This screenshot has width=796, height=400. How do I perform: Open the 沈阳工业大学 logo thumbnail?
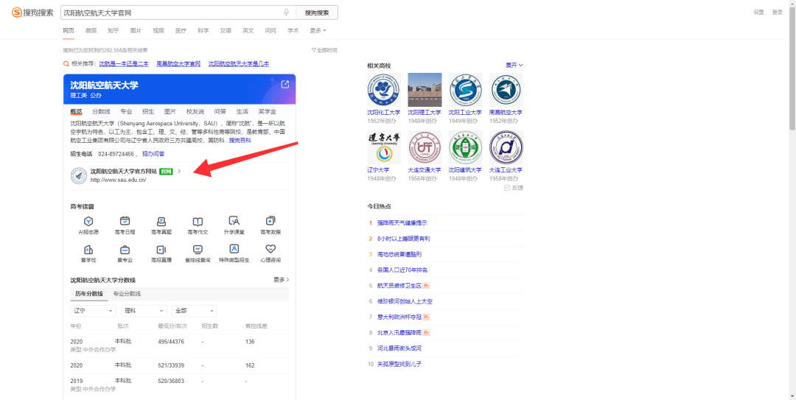[465, 90]
